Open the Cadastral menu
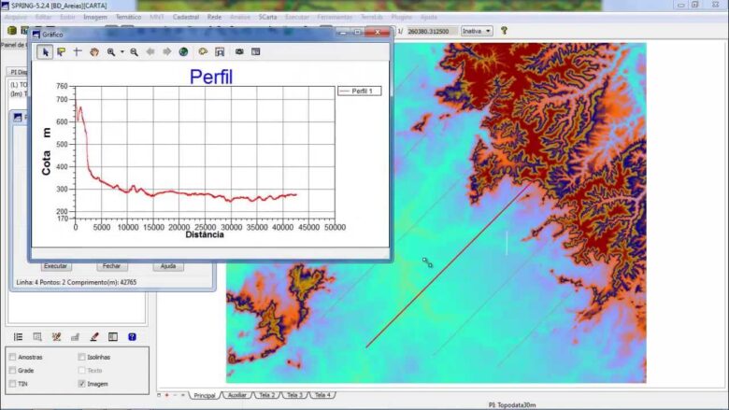 [x=186, y=18]
